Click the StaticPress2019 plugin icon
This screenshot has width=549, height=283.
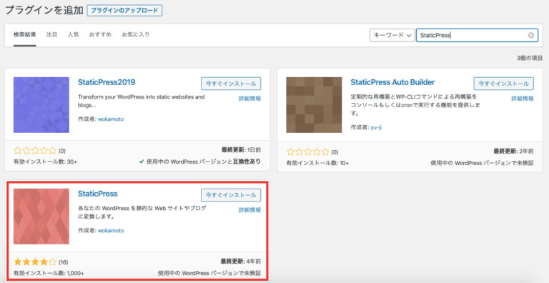click(x=41, y=105)
